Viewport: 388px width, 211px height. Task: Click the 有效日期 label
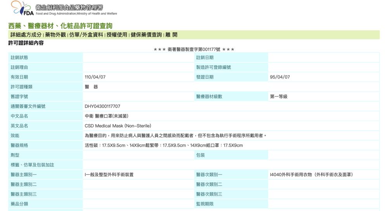coord(19,77)
